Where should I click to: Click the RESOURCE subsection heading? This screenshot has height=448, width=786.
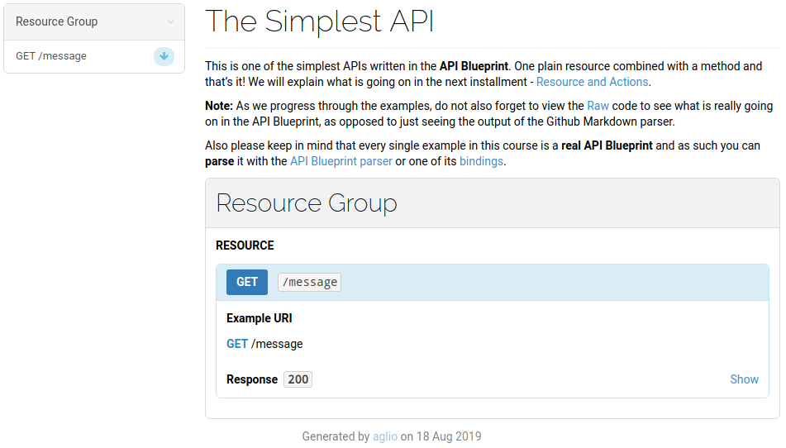pos(245,245)
